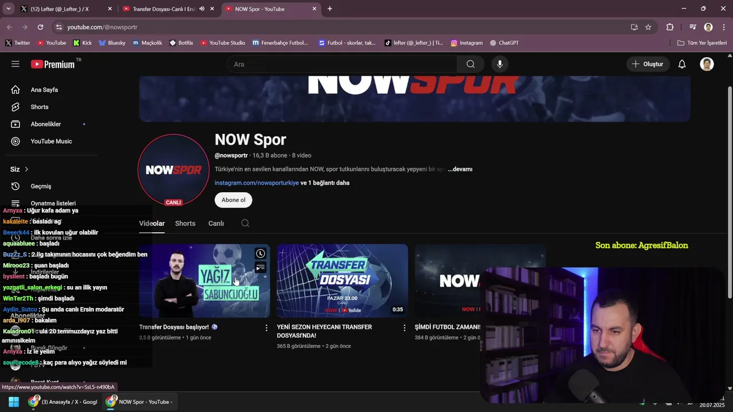
Task: Expand channel description with ...devamı
Action: (460, 169)
